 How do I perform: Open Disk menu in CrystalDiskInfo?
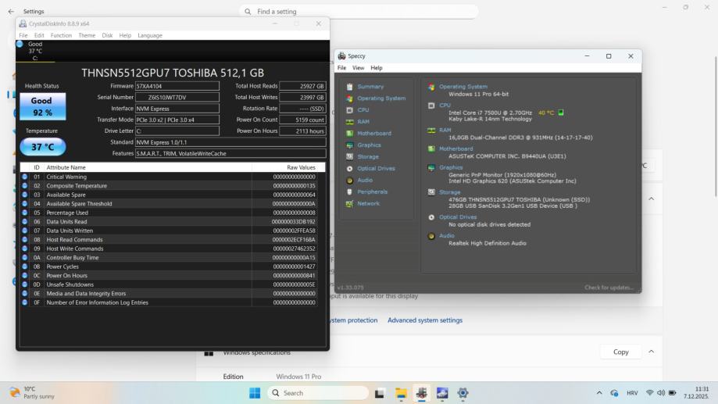[x=107, y=35]
